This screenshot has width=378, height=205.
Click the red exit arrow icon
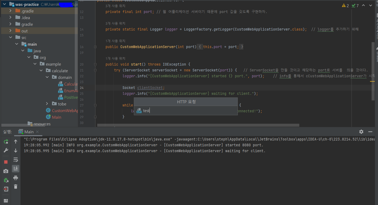(x=6, y=189)
